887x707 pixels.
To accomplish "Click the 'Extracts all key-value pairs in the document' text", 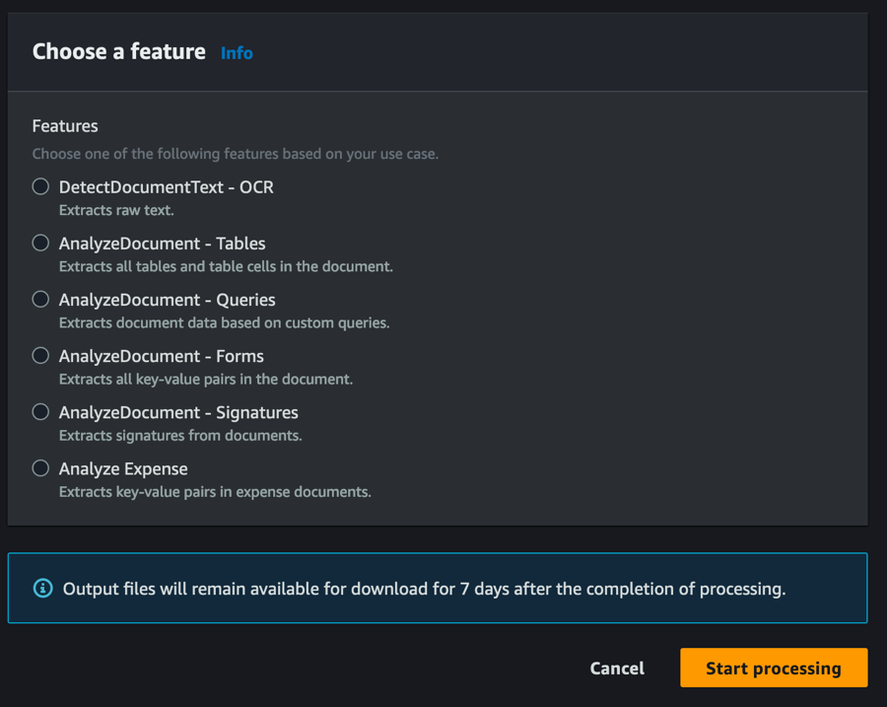I will (205, 379).
